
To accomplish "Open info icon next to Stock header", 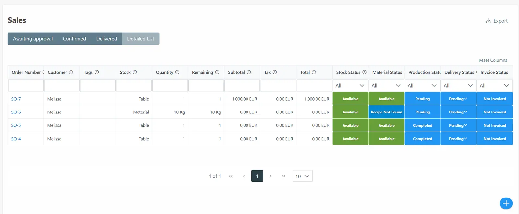I will [x=135, y=72].
